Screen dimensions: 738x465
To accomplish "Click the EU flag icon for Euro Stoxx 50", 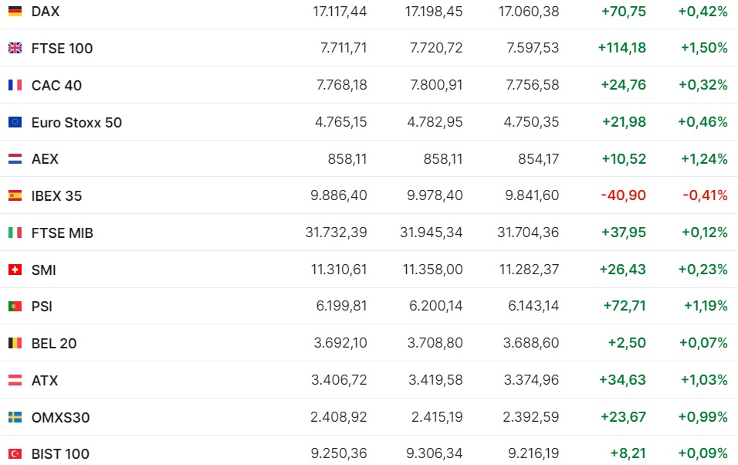I will click(x=15, y=122).
